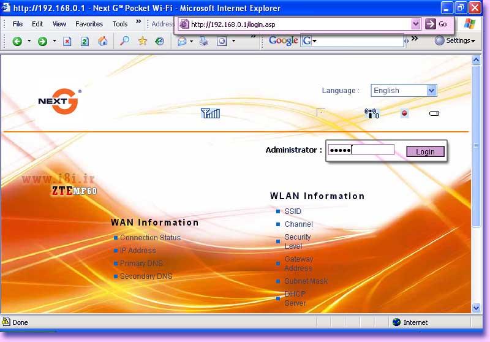Click the IP Address item under WAN Information
Viewport: 490px width, 342px height.
138,251
